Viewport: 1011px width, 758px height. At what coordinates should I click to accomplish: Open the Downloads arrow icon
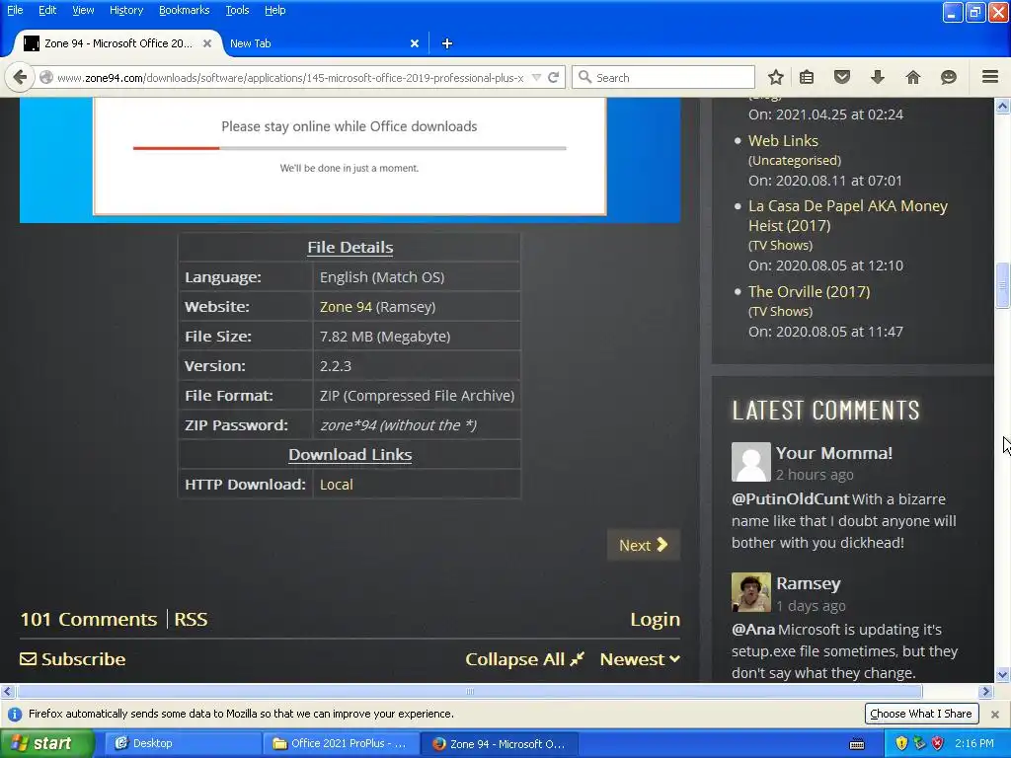coord(878,77)
